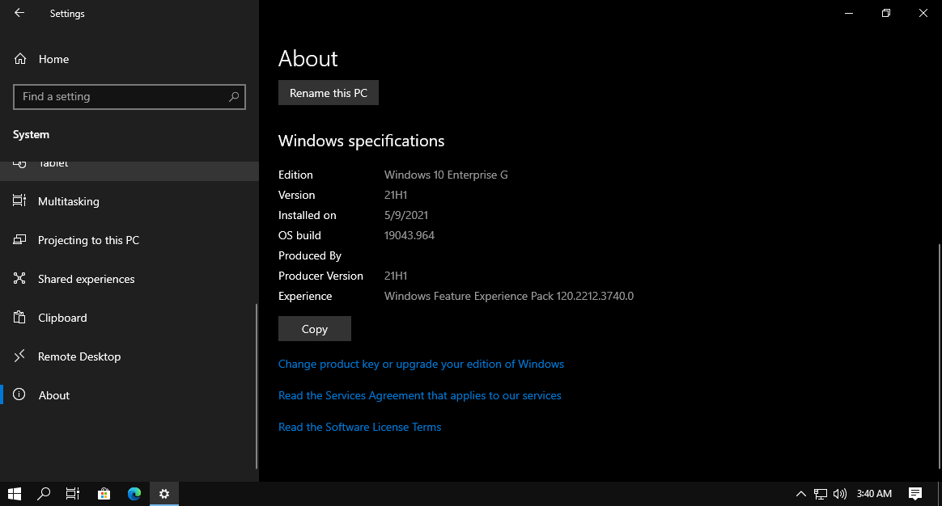The image size is (942, 506).
Task: Open the Shared experiences icon
Action: point(19,279)
